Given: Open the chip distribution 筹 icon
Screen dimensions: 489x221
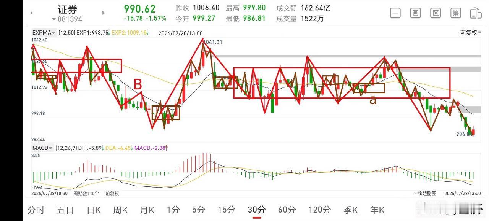Looking at the screenshot, I should click(456, 13).
